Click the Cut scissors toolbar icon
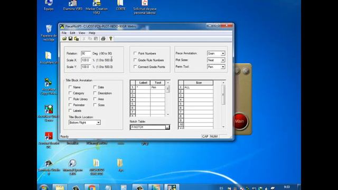 coord(84,39)
